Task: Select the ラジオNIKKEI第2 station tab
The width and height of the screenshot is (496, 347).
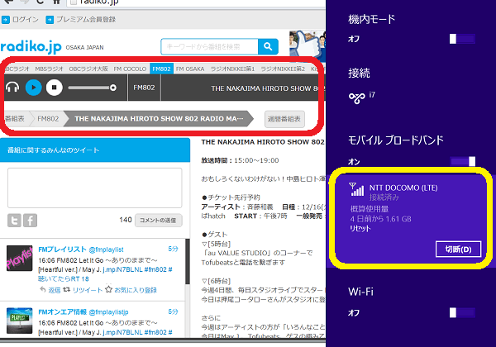Action: [x=283, y=69]
